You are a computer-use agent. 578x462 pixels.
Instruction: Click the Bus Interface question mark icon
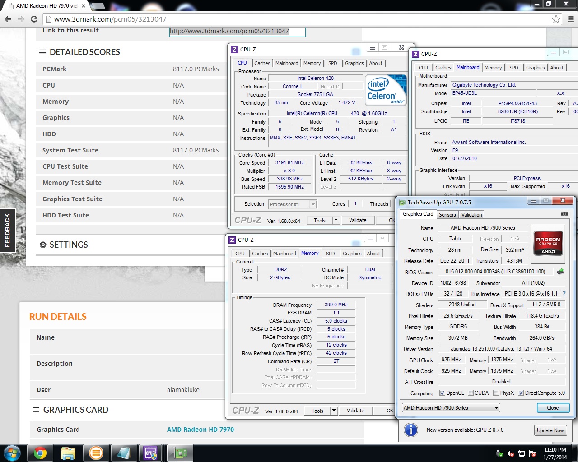click(564, 294)
